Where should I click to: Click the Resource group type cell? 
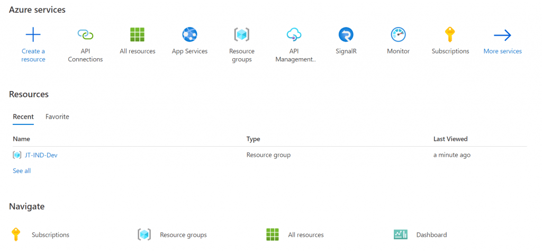pos(268,155)
